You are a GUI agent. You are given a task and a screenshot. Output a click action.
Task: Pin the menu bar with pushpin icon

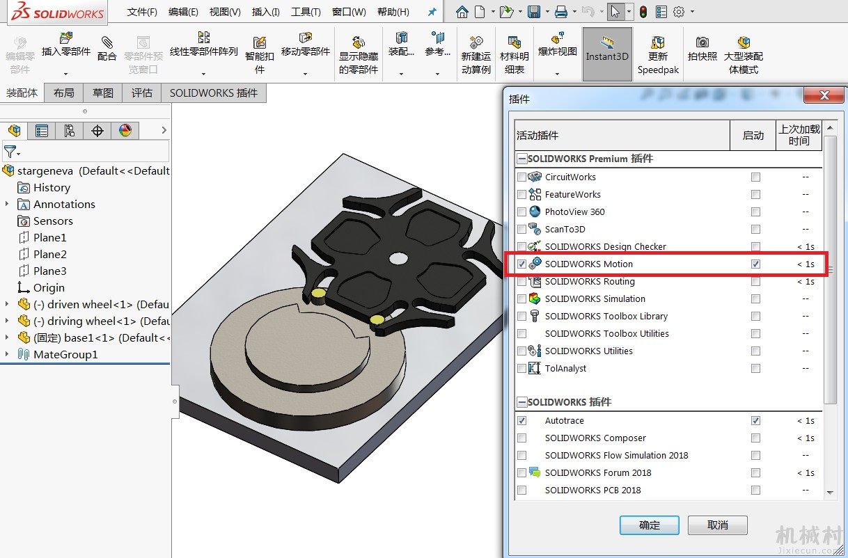[x=432, y=13]
